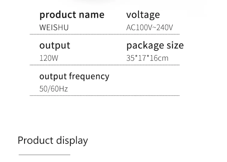This screenshot has height=162, width=227.
Task: Click the "voltage" heading
Action: click(143, 15)
